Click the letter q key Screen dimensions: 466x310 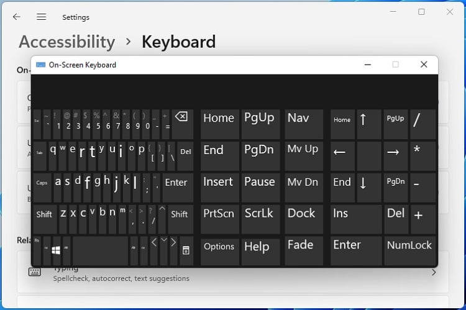[x=53, y=156]
